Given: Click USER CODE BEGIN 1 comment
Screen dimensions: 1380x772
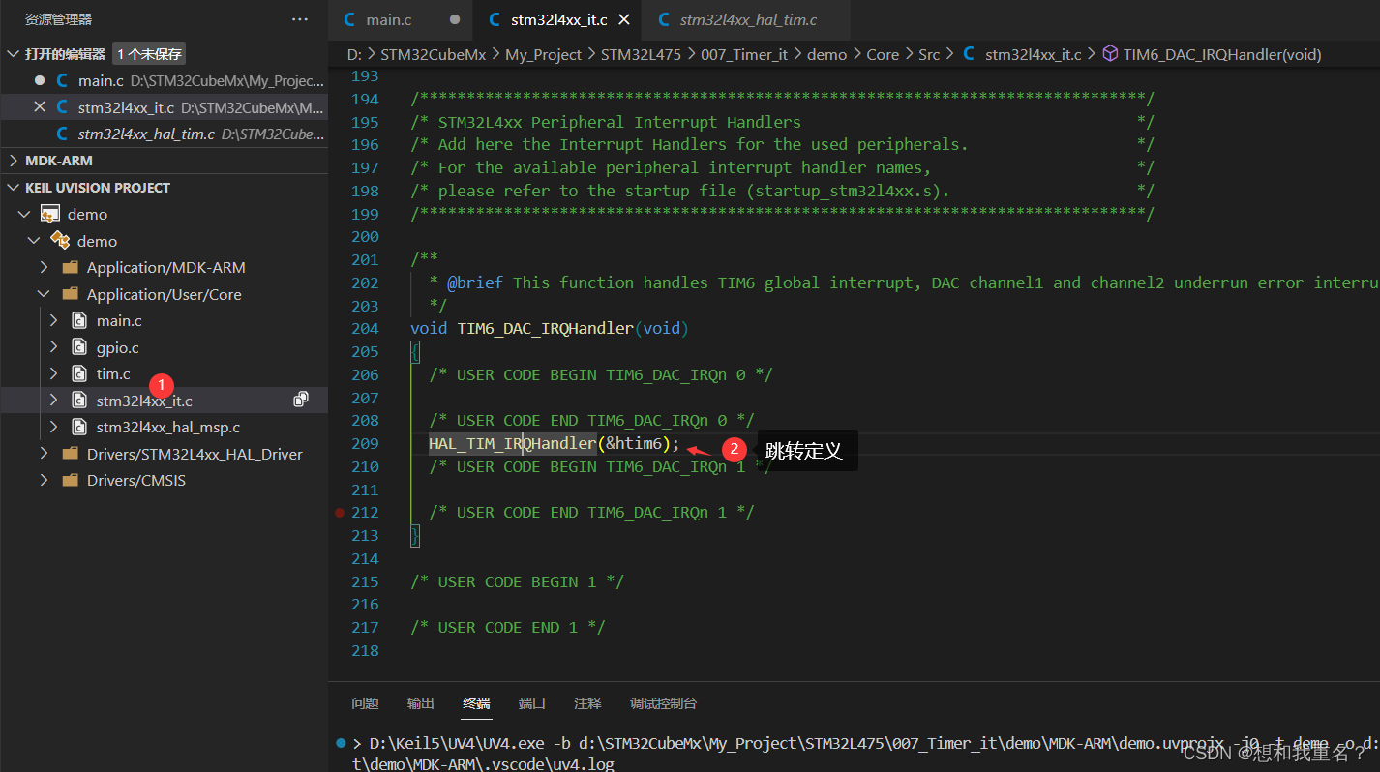Looking at the screenshot, I should coord(517,581).
